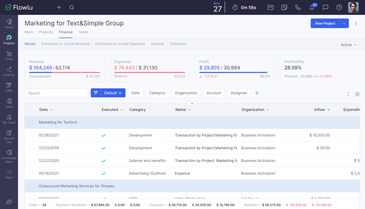The width and height of the screenshot is (365, 209).
Task: Open Record Lists in the sidebar
Action: 9,137
